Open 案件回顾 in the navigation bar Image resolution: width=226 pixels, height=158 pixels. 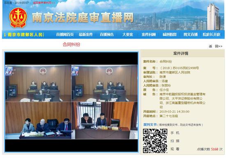point(149,34)
